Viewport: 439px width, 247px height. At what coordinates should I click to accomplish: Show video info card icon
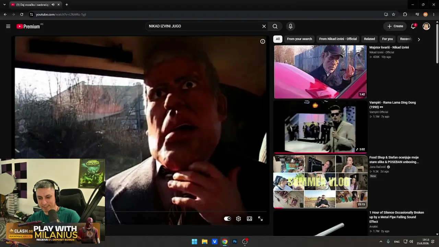click(x=263, y=42)
